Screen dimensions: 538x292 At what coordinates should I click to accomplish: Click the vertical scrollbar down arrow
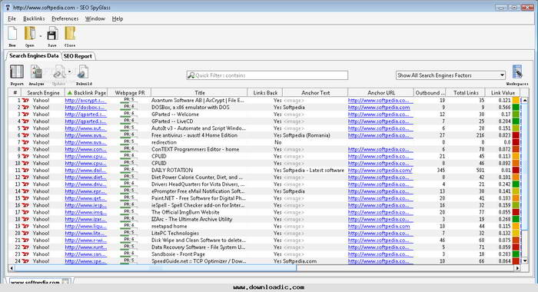pyautogui.click(x=524, y=261)
